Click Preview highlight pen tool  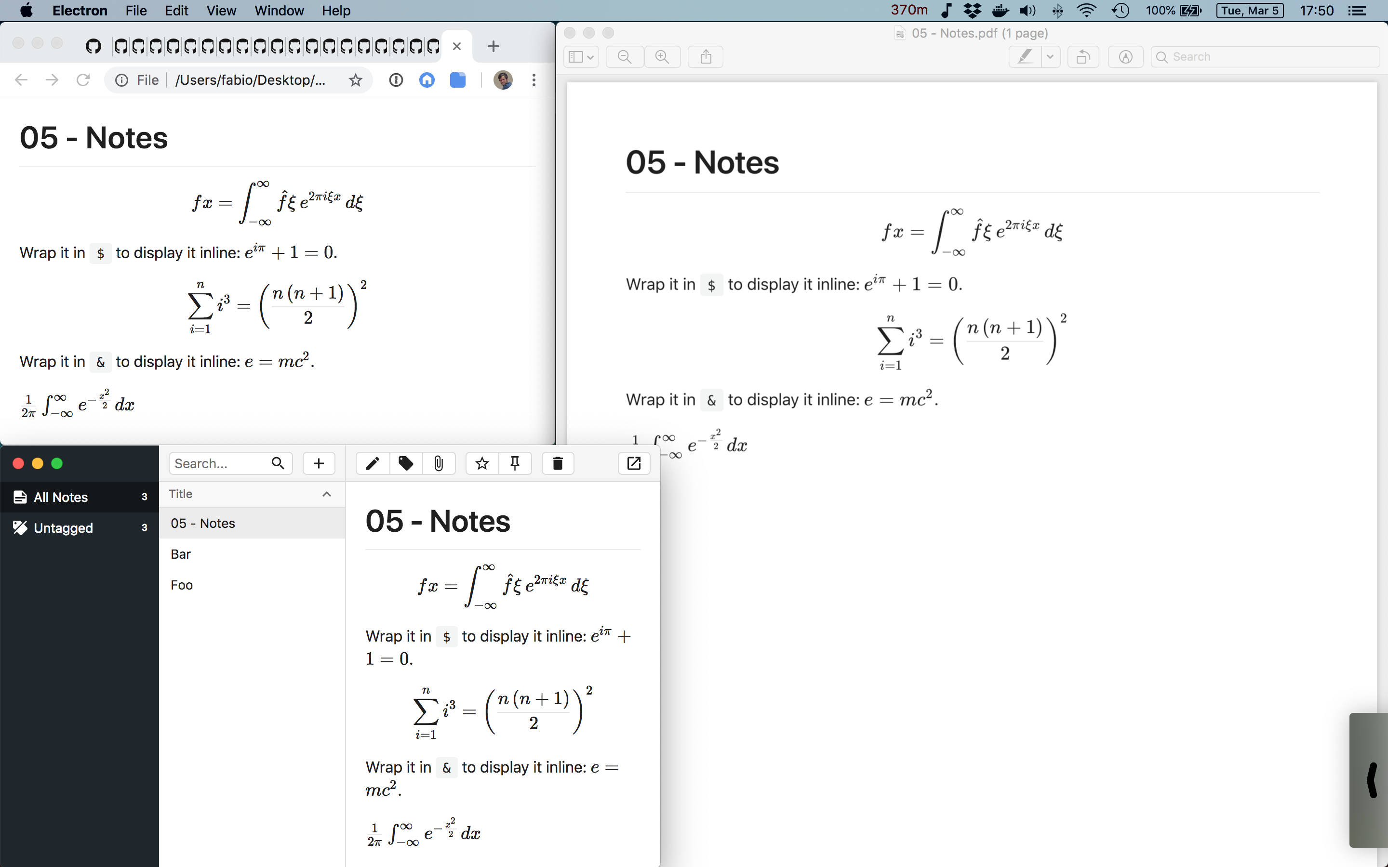coord(1025,57)
